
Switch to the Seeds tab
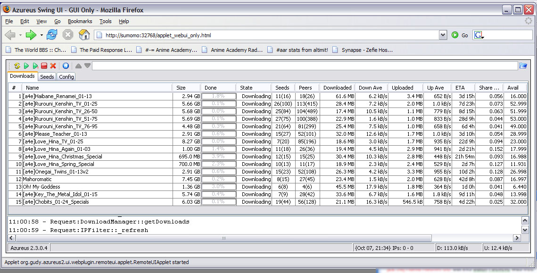47,77
